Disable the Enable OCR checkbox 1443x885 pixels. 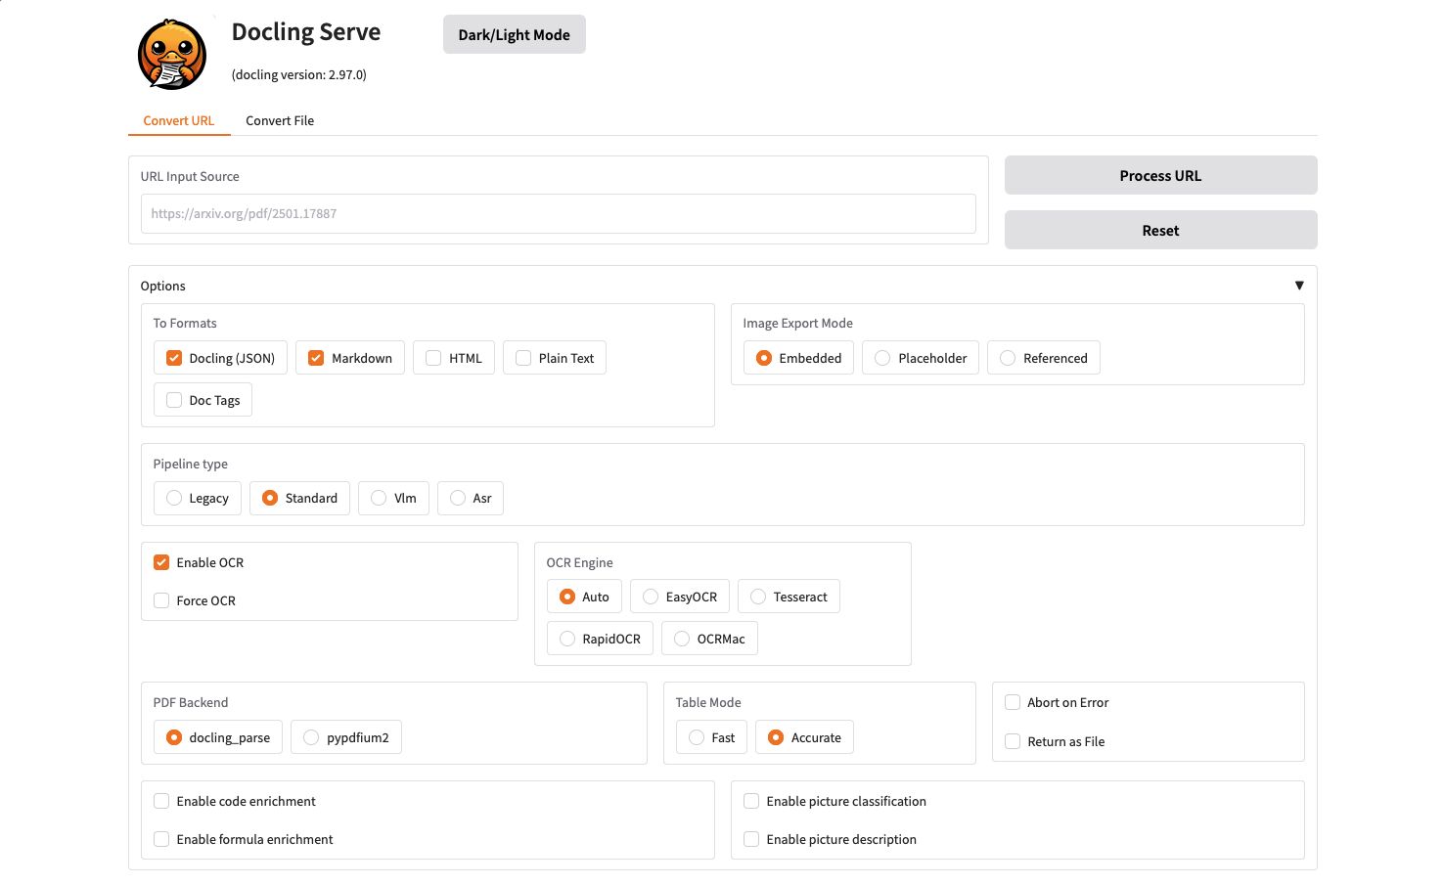[x=161, y=562]
